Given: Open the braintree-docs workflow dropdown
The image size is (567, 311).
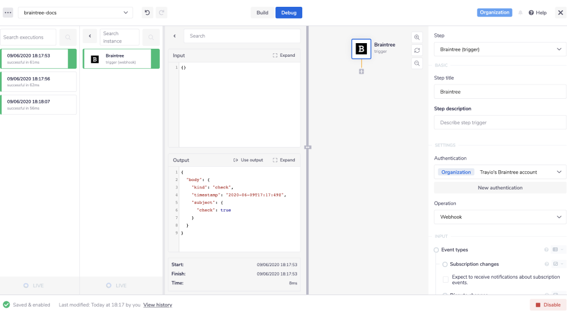Looking at the screenshot, I should pyautogui.click(x=75, y=12).
